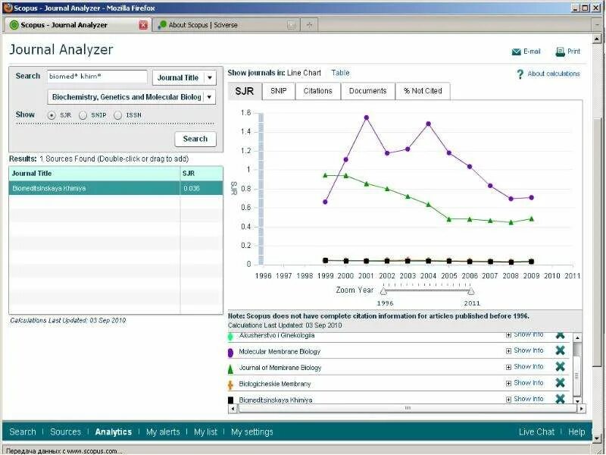Click the Journal Title column header

click(x=94, y=174)
